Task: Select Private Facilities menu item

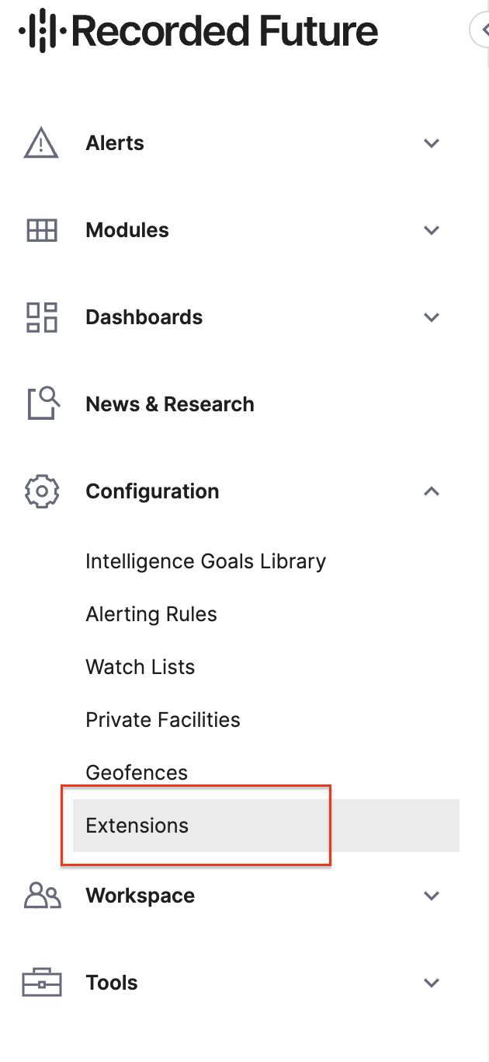Action: [x=163, y=720]
